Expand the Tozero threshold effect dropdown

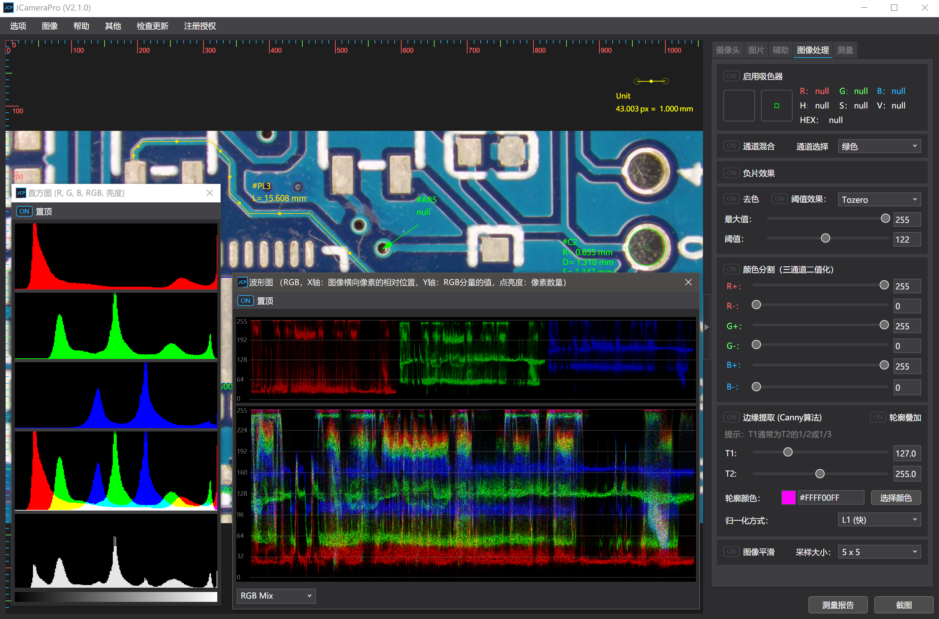(879, 199)
